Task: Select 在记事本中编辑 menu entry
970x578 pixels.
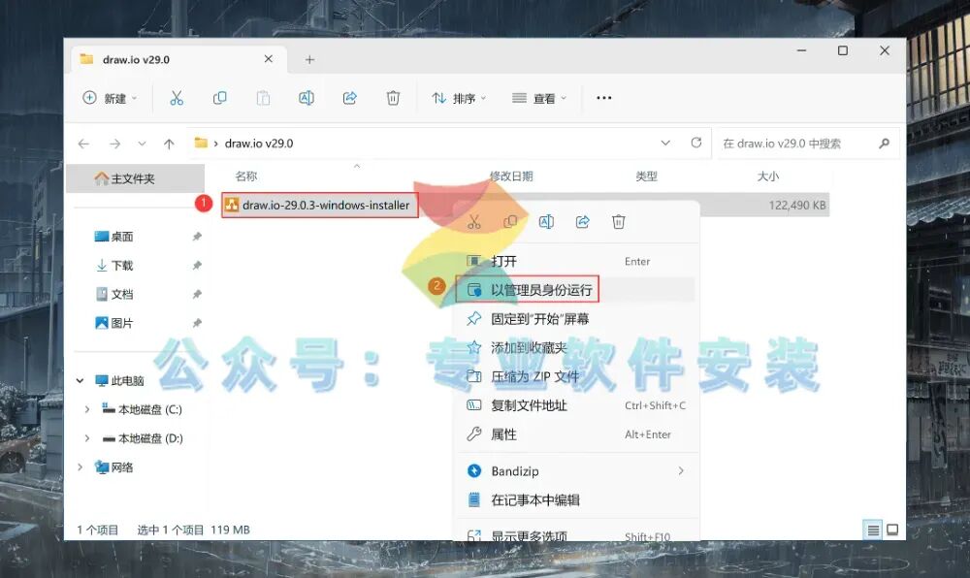Action: coord(578,500)
